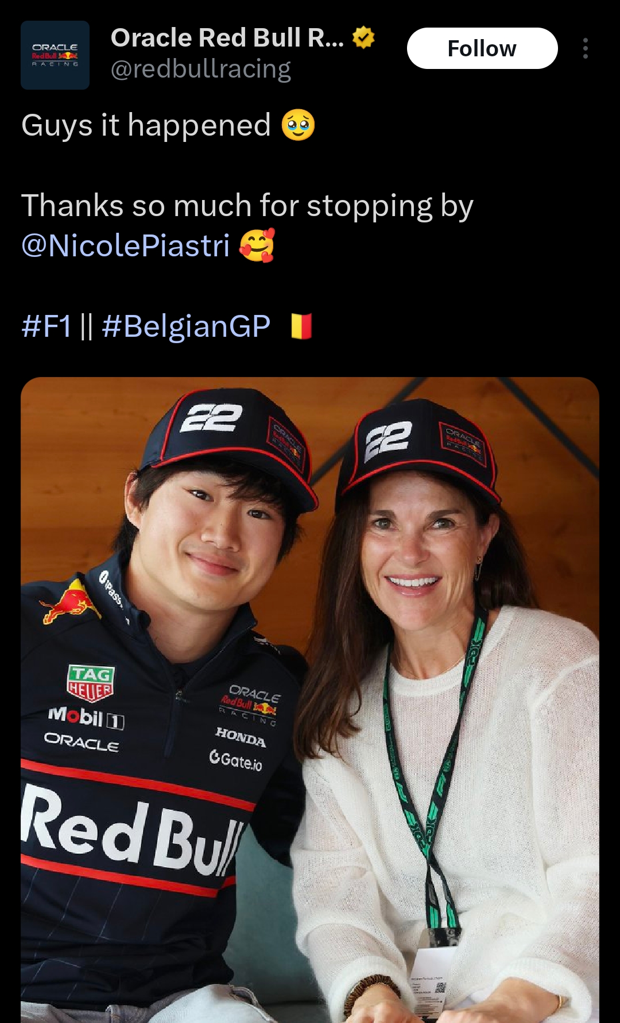Click the 22 on the right cap
The image size is (620, 1023).
tap(389, 440)
